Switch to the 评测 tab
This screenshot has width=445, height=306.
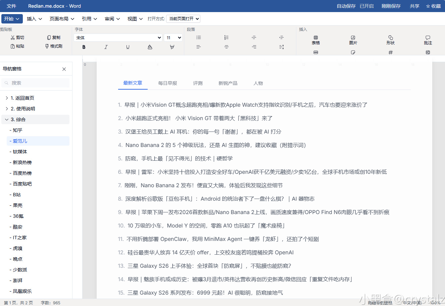[x=198, y=83]
